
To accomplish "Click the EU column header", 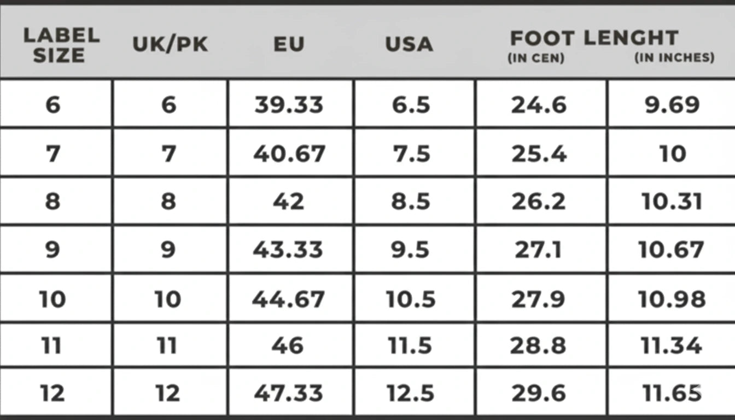I will 289,45.
